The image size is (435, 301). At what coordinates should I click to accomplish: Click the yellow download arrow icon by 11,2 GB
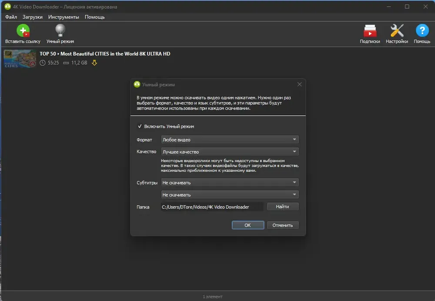pyautogui.click(x=94, y=63)
